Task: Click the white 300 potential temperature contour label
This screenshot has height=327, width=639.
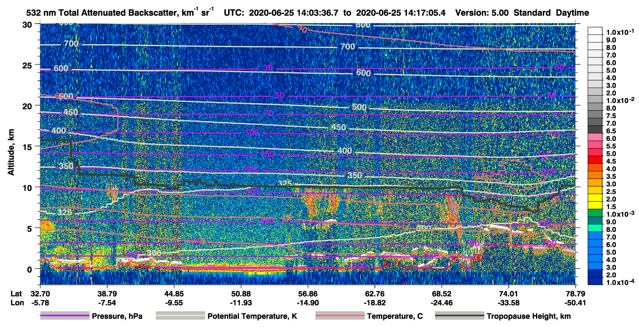Action: click(x=154, y=253)
